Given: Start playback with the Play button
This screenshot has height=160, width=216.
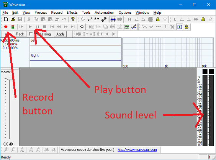Looking at the screenshot, I should pyautogui.click(x=30, y=27).
